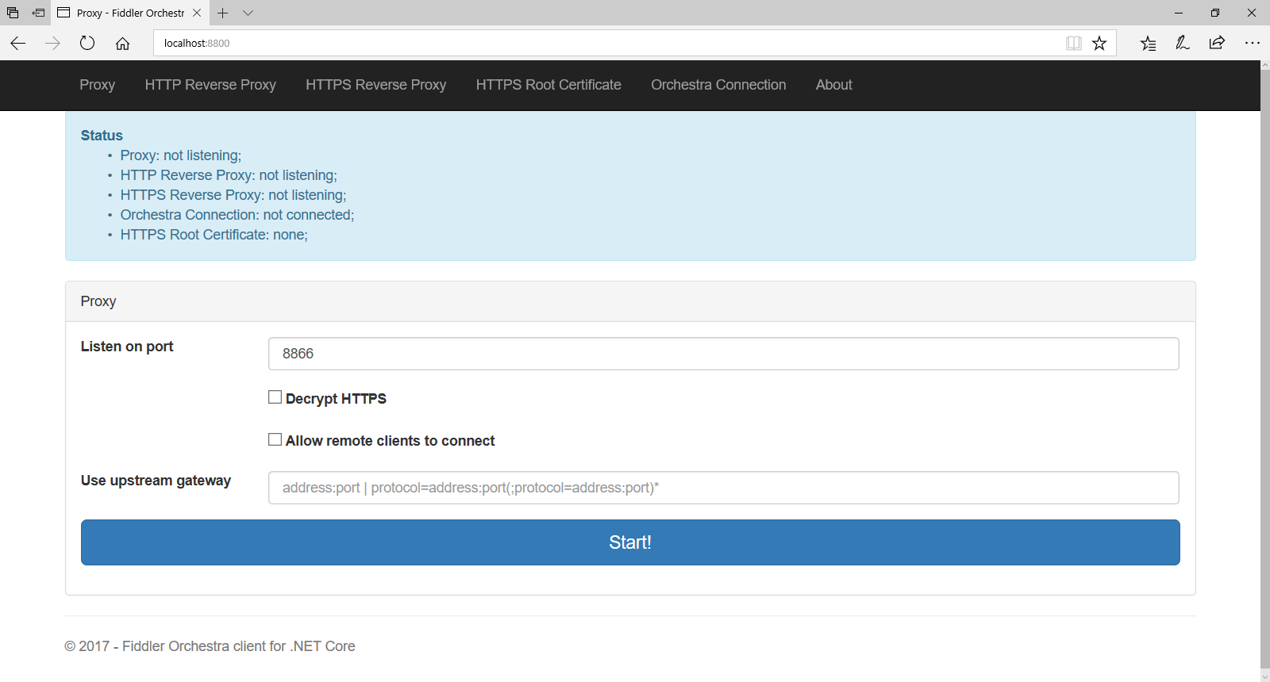Open a new tab with plus button
This screenshot has width=1270, height=682.
(223, 13)
